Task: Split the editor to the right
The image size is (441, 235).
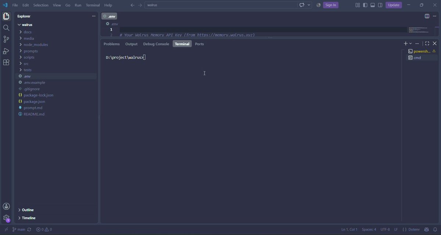Action: point(427,16)
